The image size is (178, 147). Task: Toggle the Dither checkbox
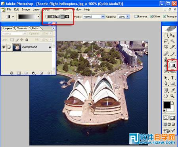click(x=151, y=17)
